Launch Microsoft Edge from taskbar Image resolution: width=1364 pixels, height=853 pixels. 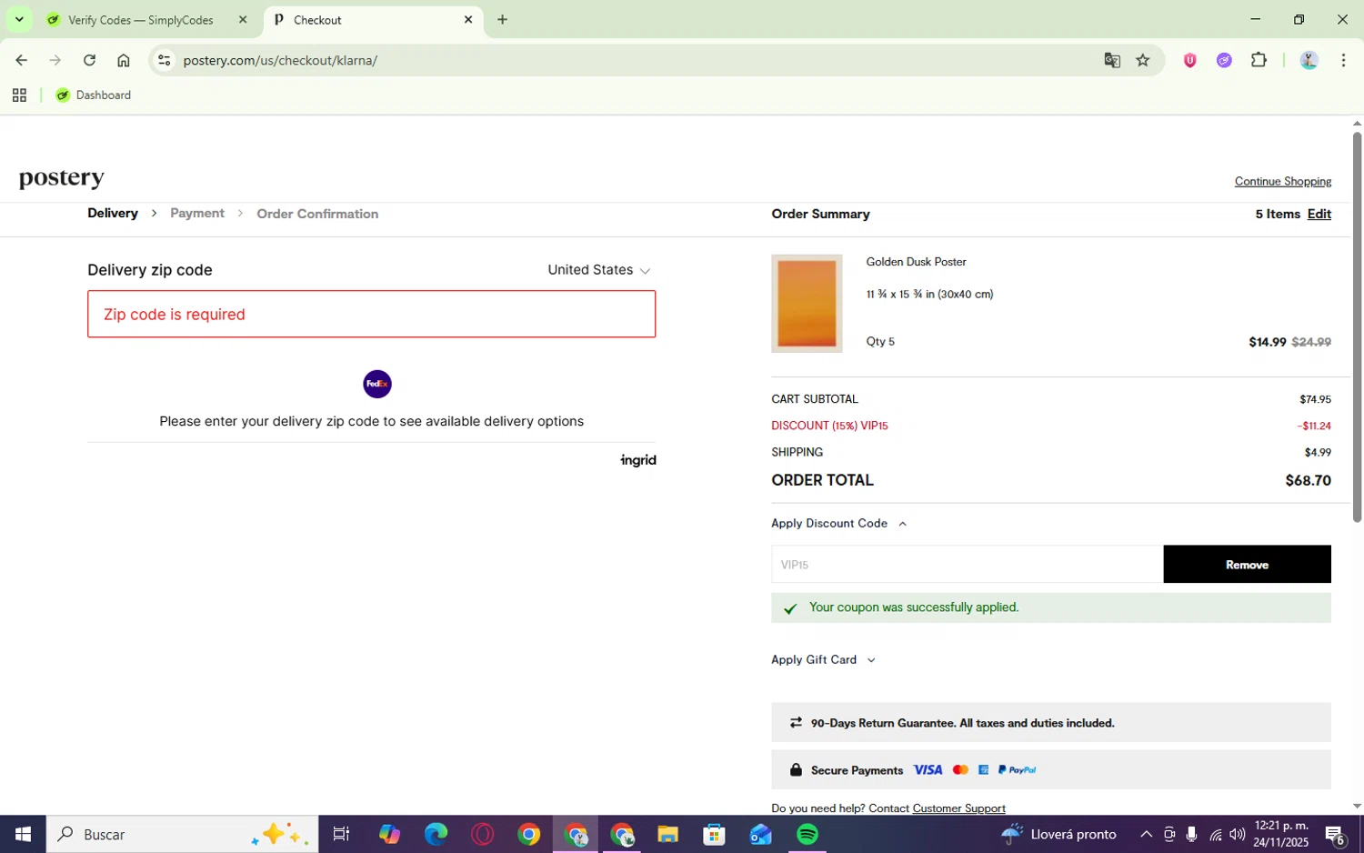click(x=436, y=835)
